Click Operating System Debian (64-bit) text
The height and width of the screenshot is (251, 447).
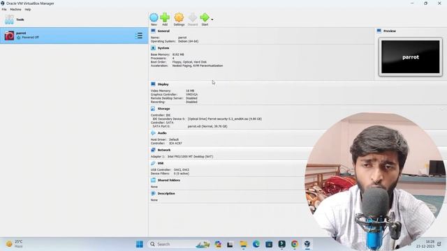(188, 41)
